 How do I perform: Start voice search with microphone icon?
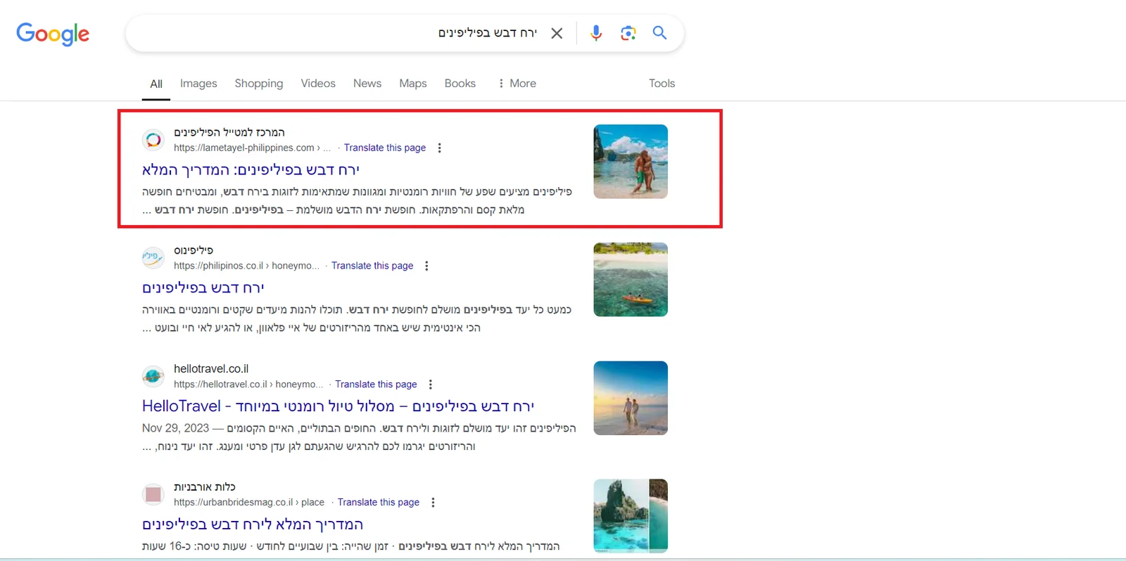596,33
